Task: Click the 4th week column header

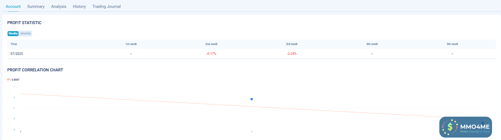Action: tap(372, 44)
